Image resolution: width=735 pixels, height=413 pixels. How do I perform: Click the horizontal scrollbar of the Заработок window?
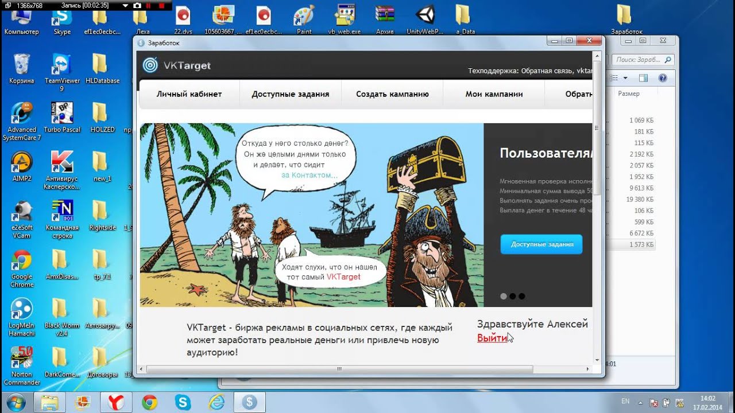pyautogui.click(x=364, y=369)
